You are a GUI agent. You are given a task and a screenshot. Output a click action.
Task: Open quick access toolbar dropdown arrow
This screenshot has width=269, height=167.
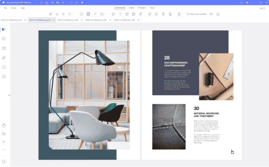(82, 3)
